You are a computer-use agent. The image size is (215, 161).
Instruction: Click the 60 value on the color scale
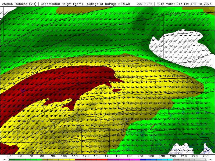20,156
